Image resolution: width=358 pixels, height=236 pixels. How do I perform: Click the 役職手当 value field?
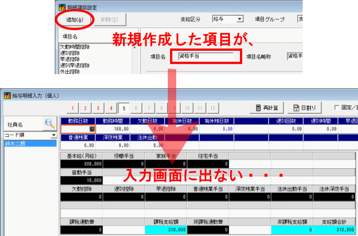(124, 164)
